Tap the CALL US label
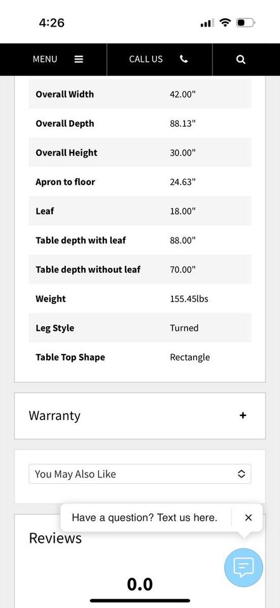The height and width of the screenshot is (608, 280). pyautogui.click(x=146, y=60)
